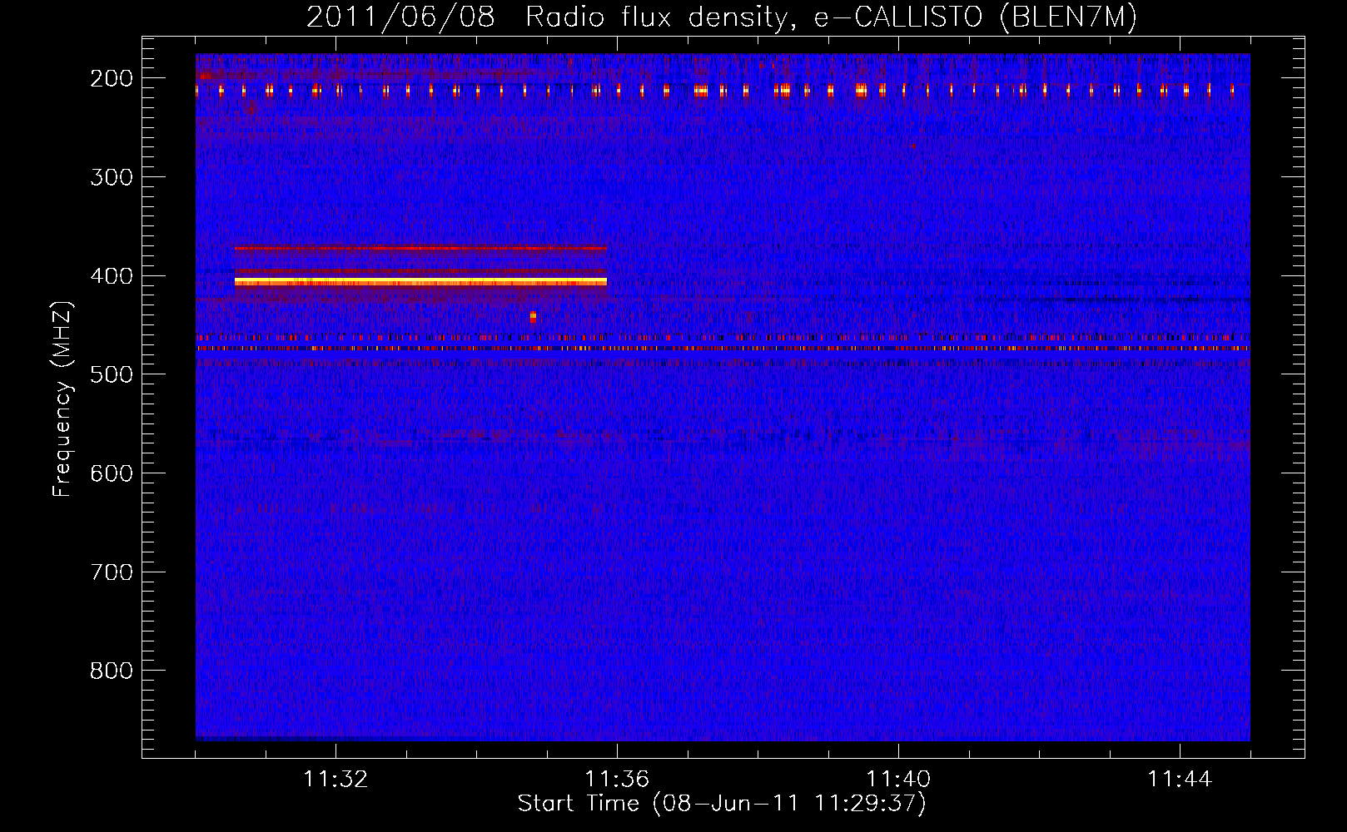
Task: Click the 500 frequency tick label
Action: point(112,374)
